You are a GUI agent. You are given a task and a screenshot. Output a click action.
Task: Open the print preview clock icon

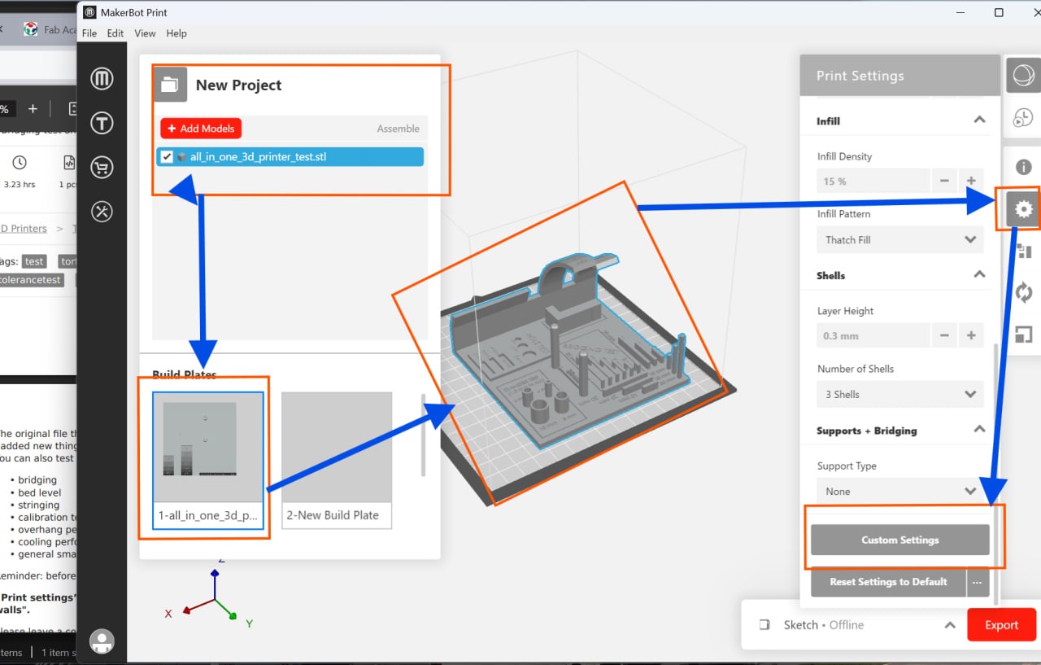coord(1023,116)
